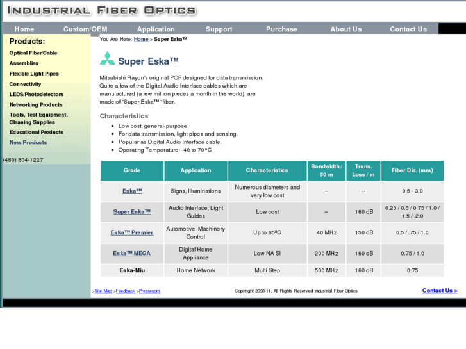The width and height of the screenshot is (466, 349).
Task: Click the copyright notice text
Action: point(296,291)
